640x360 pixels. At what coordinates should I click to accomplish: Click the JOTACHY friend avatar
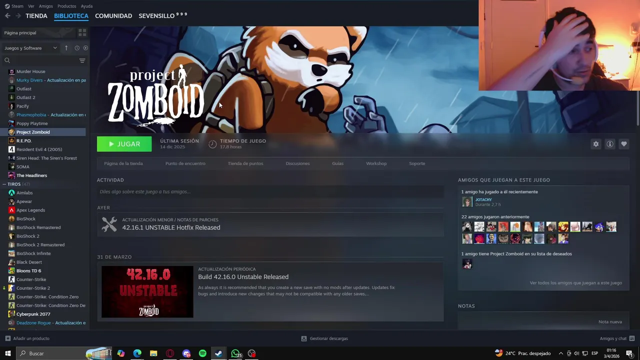point(467,202)
